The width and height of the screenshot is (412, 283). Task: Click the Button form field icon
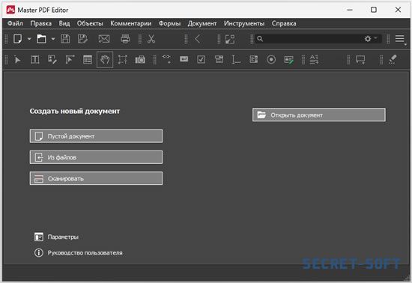[184, 59]
